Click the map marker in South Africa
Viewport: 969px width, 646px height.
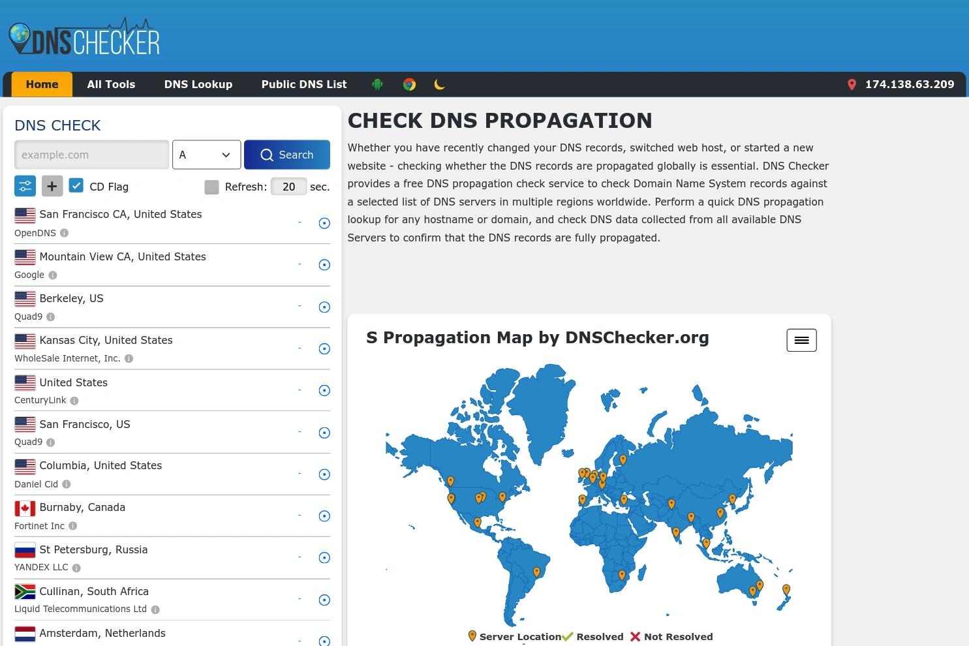click(x=622, y=576)
